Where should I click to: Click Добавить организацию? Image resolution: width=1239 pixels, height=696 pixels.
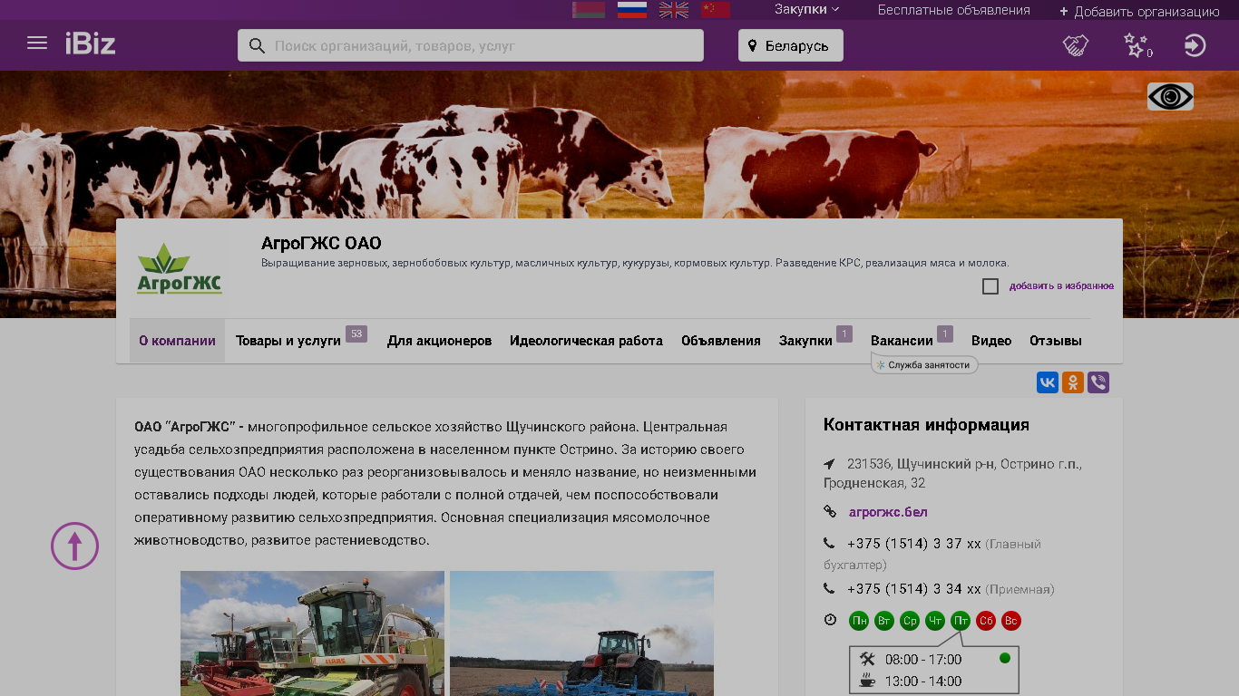coord(1139,12)
